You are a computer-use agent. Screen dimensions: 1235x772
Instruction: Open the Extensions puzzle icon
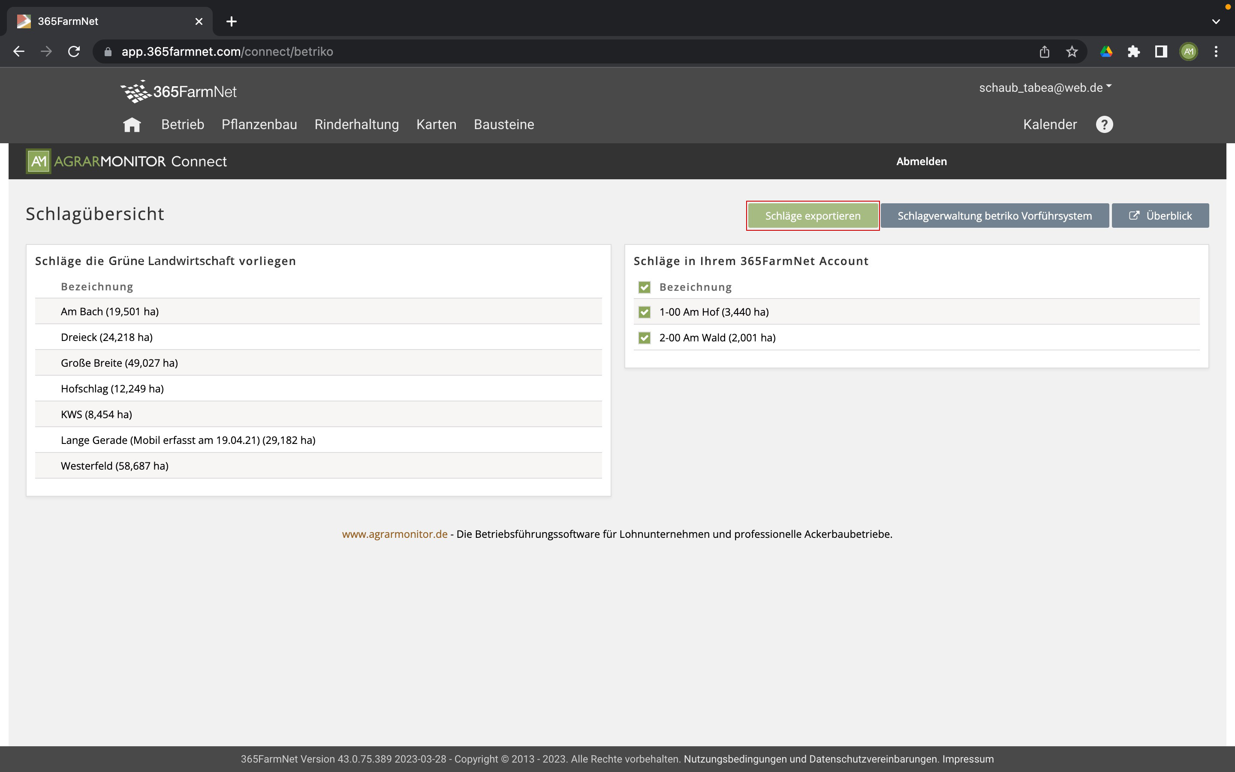tap(1133, 51)
